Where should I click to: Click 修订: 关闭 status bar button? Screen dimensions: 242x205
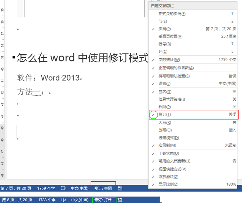point(103,188)
